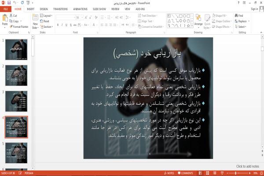Collapse the ribbon with the chevron

[261, 32]
